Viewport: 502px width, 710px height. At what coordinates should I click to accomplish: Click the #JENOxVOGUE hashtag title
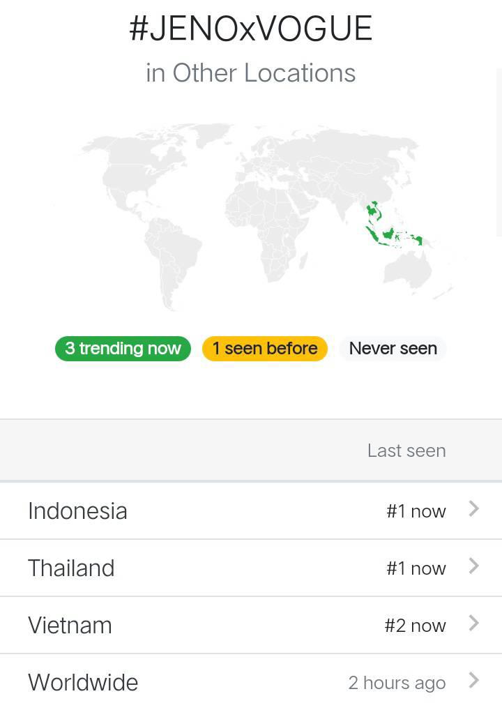point(251,28)
